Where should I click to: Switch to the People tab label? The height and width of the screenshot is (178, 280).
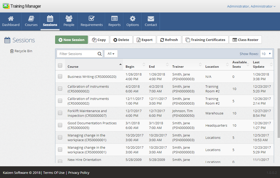point(69,25)
